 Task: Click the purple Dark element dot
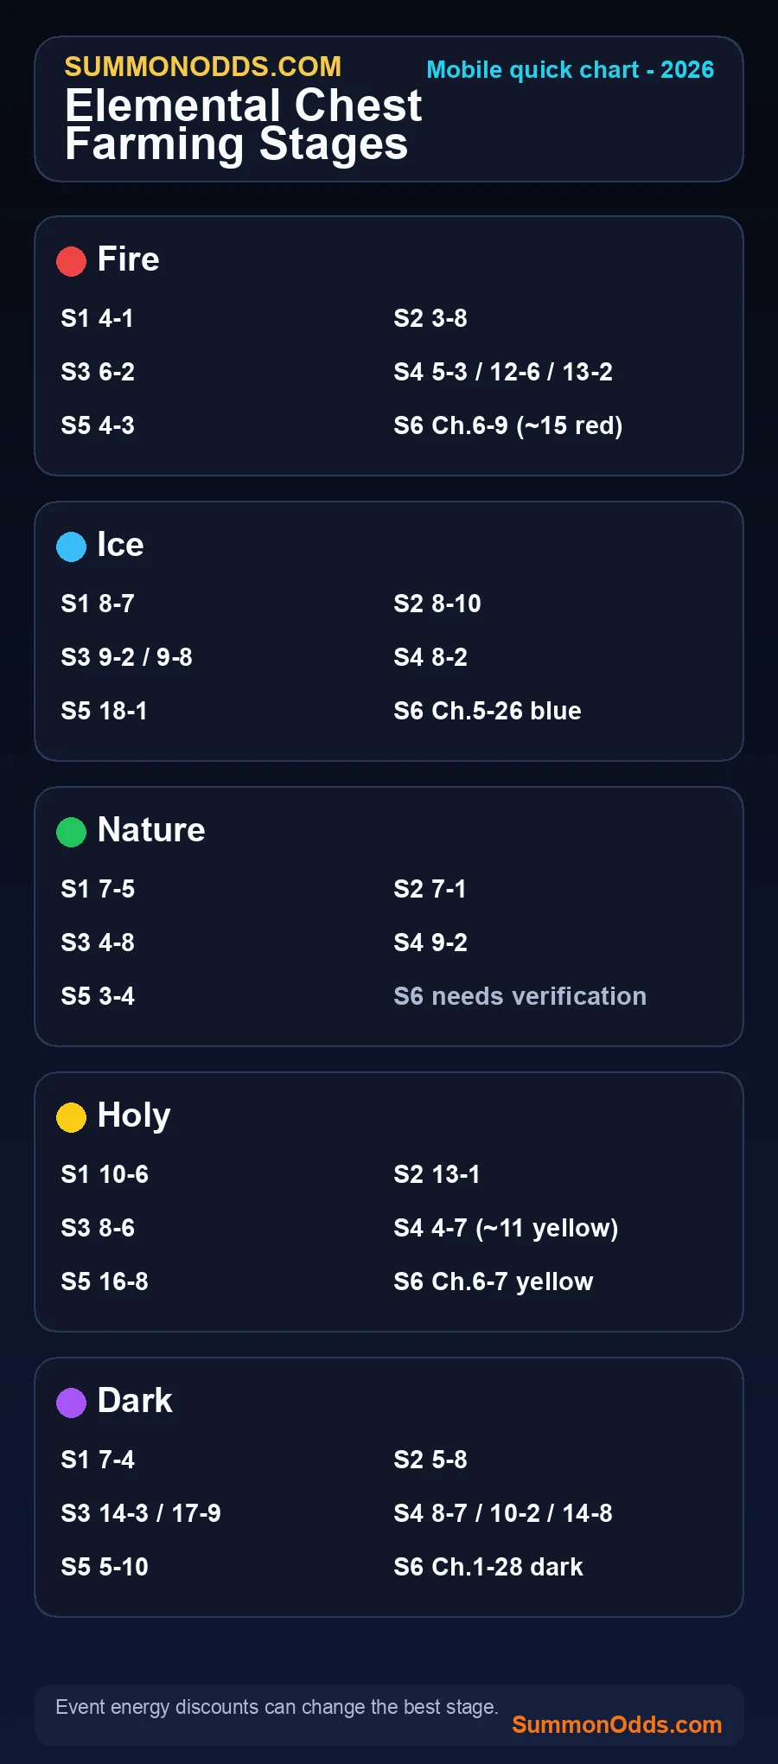(71, 1403)
